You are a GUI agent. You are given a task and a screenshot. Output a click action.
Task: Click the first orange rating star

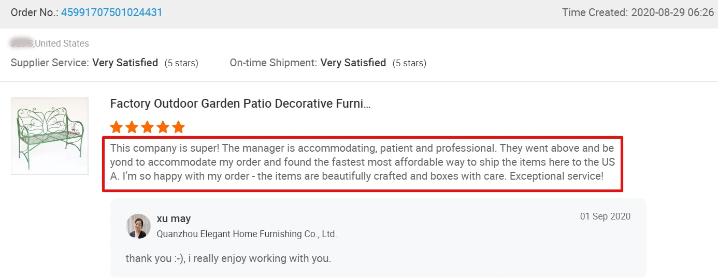pyautogui.click(x=117, y=127)
